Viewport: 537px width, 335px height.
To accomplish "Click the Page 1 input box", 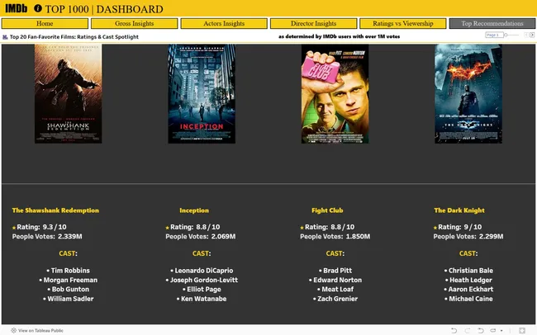I will coord(494,35).
